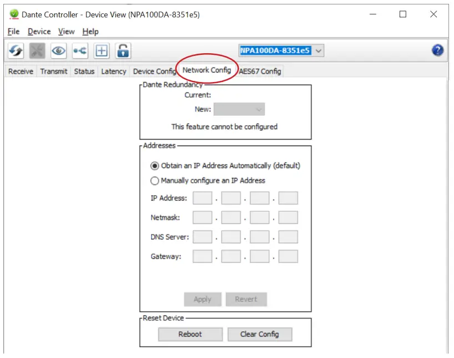Image resolution: width=454 pixels, height=358 pixels.
Task: Click third octet field of Gateway
Action: click(259, 257)
